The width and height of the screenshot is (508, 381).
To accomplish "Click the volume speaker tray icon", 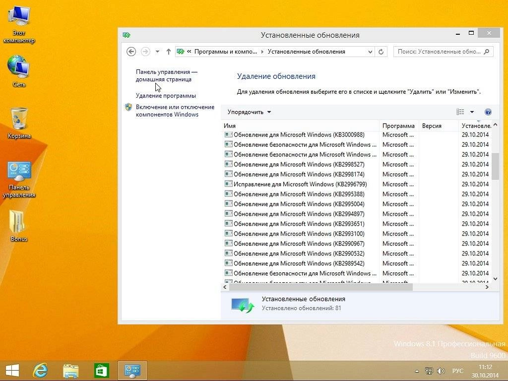I will pos(441,371).
